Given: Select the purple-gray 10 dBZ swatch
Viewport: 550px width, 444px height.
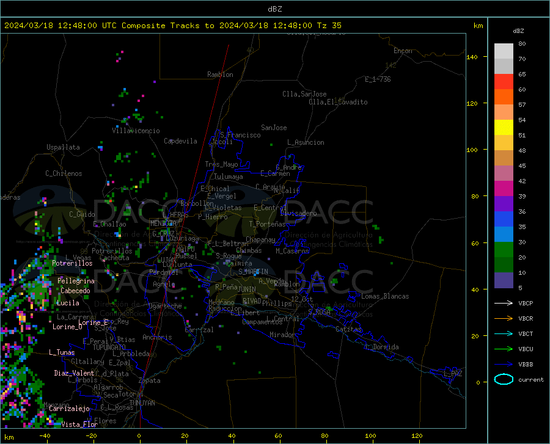Looking at the screenshot, I should pyautogui.click(x=504, y=280).
